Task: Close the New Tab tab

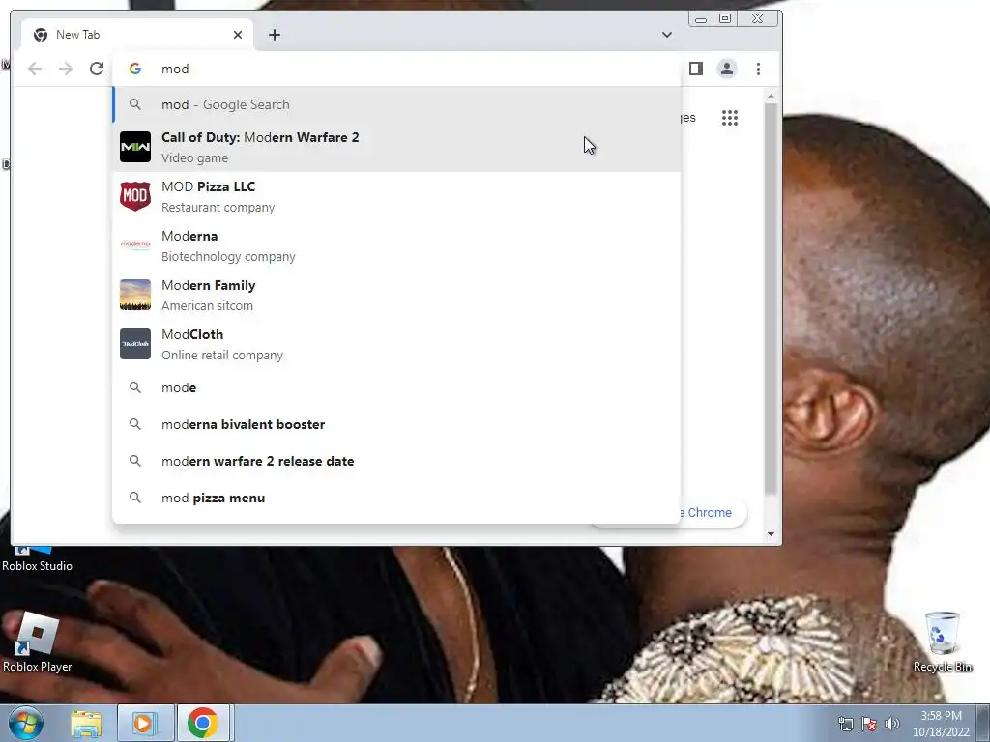Action: 238,35
